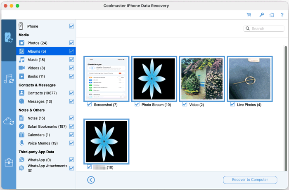This screenshot has height=190, width=289.
Task: Click the iPhone device icon
Action: pyautogui.click(x=21, y=26)
